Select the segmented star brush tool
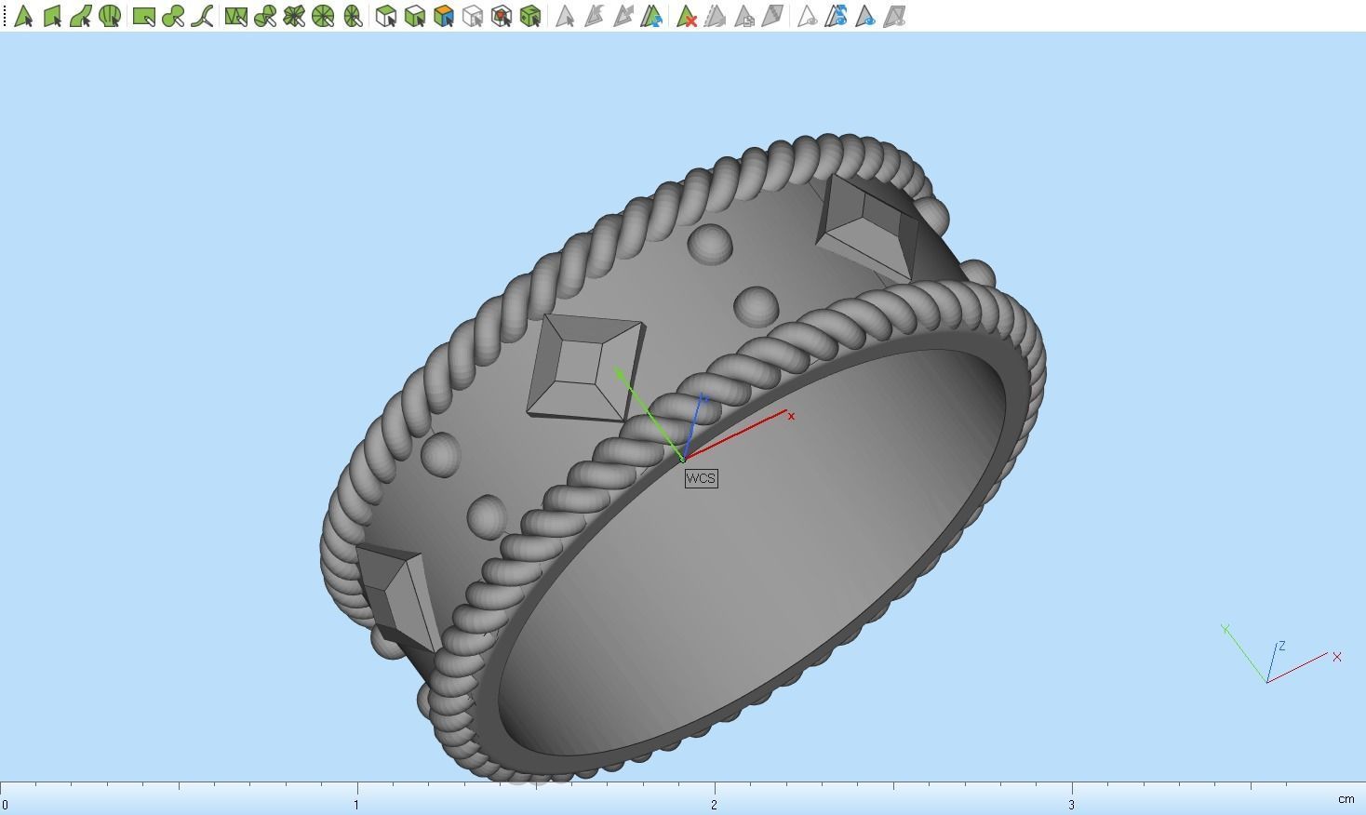 coord(294,16)
